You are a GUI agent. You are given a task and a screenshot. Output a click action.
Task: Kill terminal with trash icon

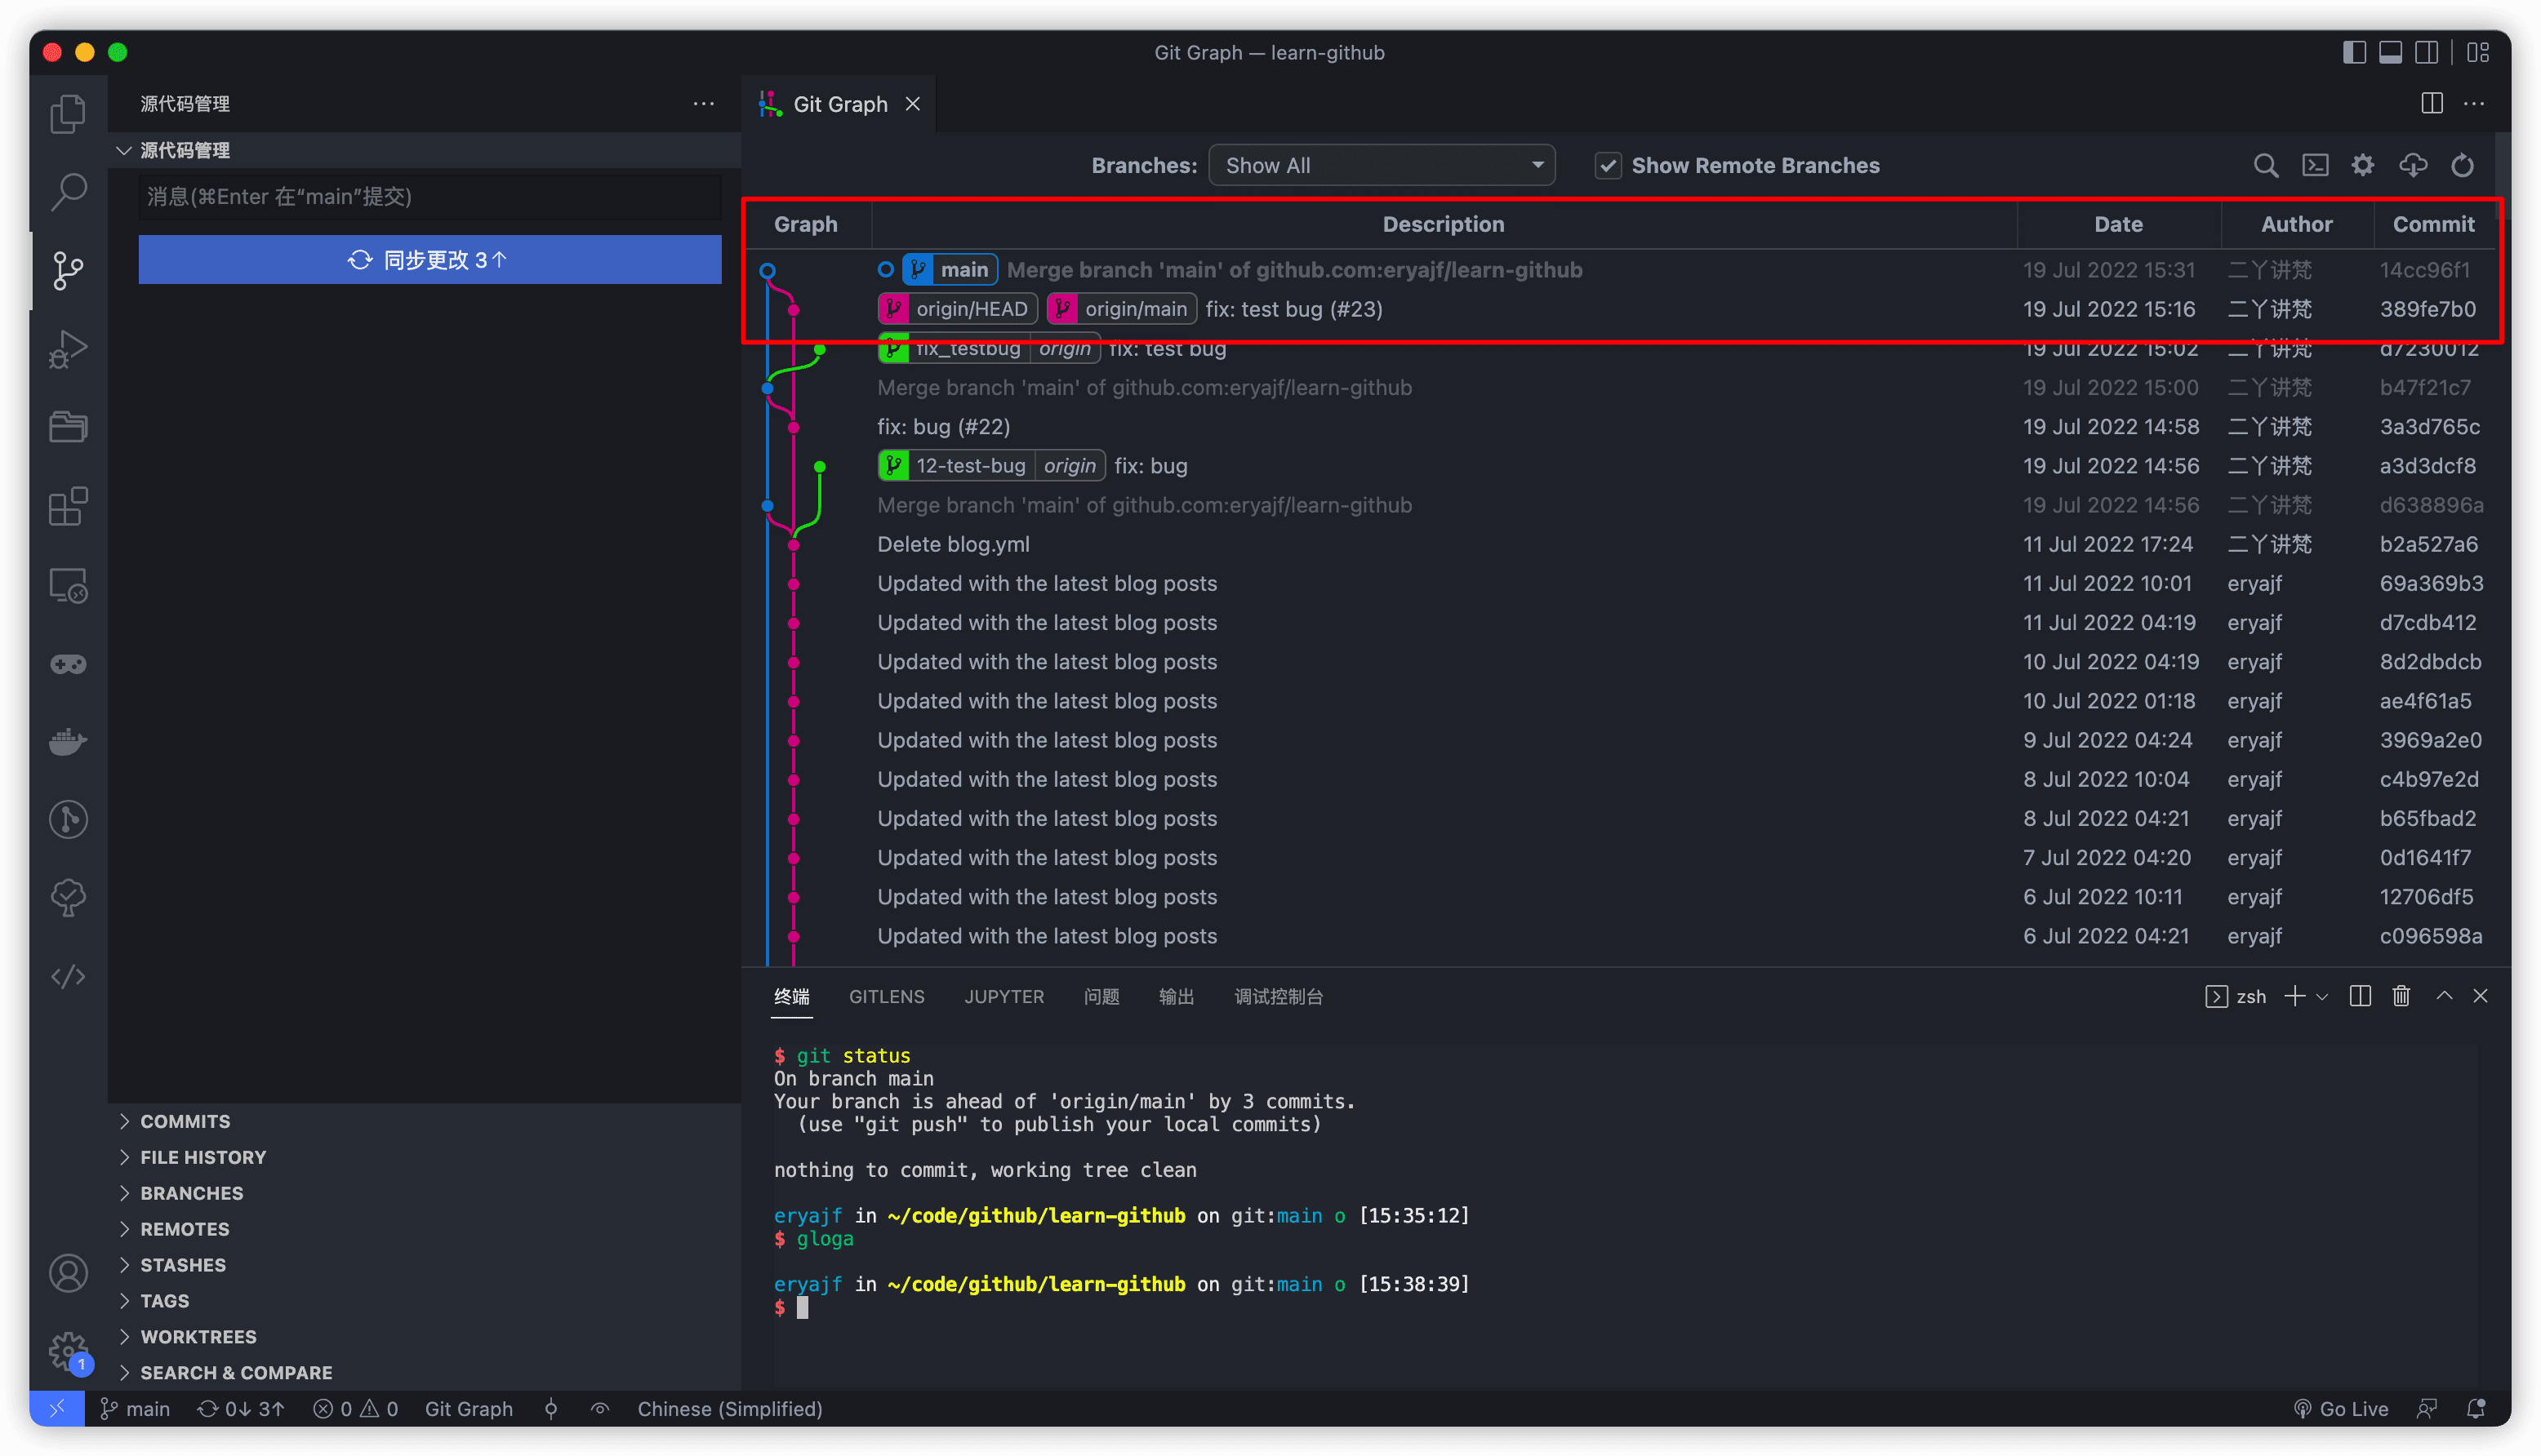(x=2401, y=996)
